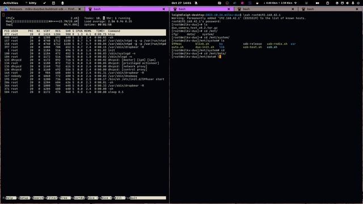
Task: Open the Activities overview
Action: tap(11, 3)
